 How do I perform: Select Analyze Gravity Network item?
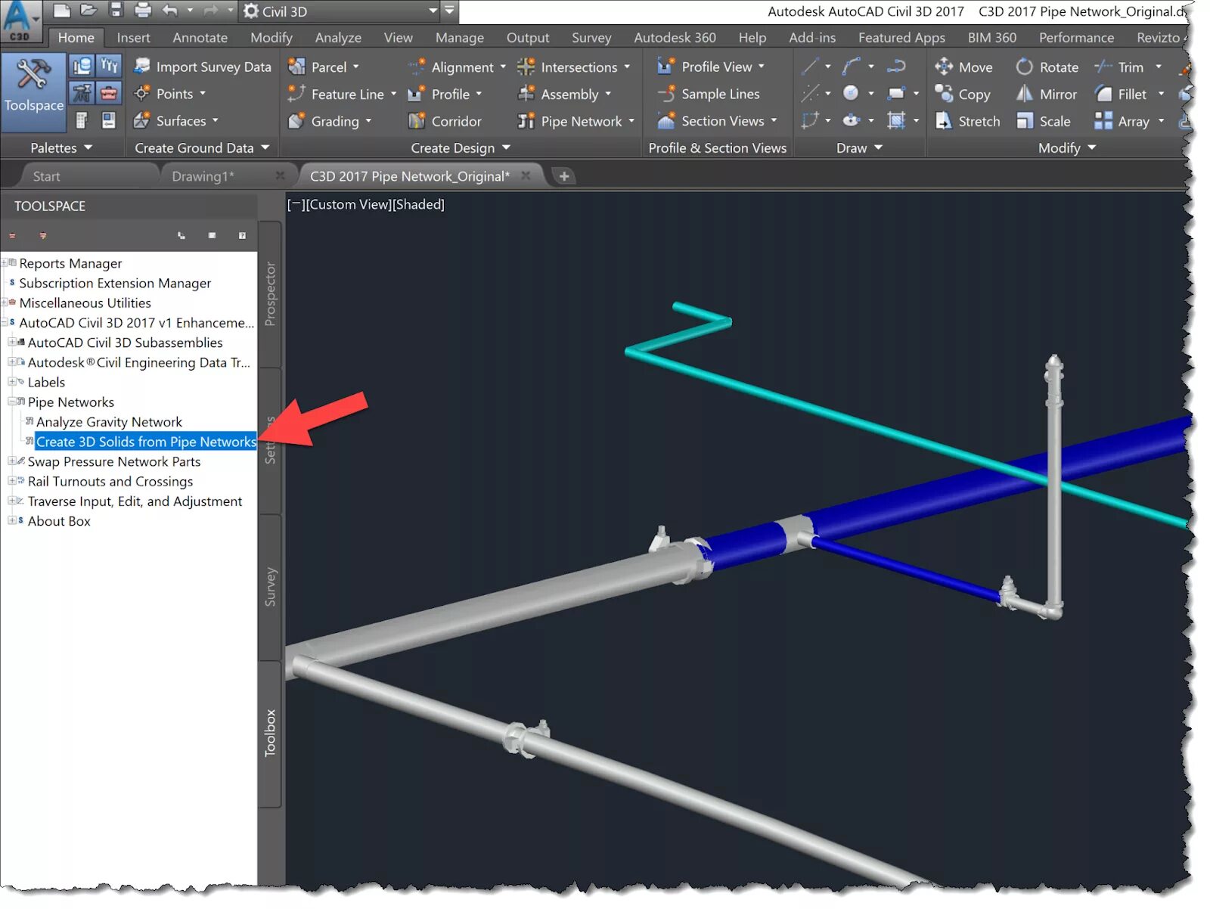pyautogui.click(x=109, y=422)
